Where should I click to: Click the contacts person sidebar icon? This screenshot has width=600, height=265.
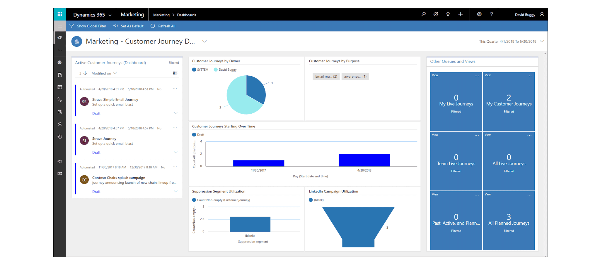coord(60,124)
